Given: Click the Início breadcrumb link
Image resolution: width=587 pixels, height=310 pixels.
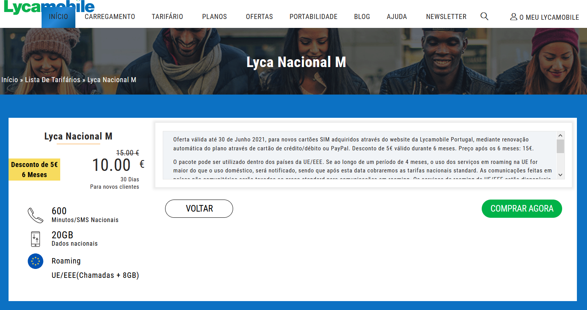Looking at the screenshot, I should click(10, 80).
